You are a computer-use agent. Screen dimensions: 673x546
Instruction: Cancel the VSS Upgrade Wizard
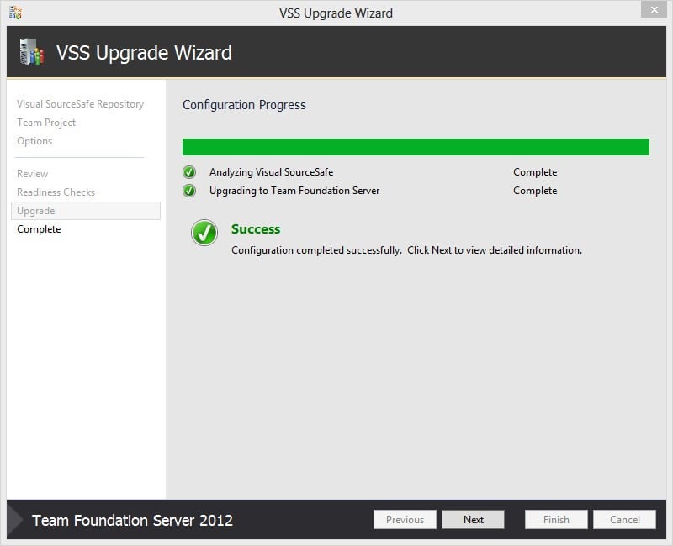tap(624, 519)
